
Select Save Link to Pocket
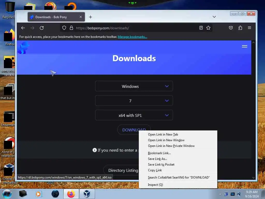tap(178, 165)
